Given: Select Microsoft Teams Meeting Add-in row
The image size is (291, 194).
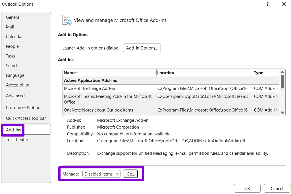Looking at the screenshot, I should pyautogui.click(x=171, y=99).
